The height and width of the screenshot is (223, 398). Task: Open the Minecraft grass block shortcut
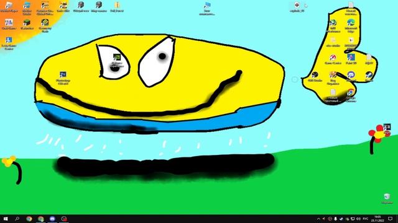coord(27,25)
